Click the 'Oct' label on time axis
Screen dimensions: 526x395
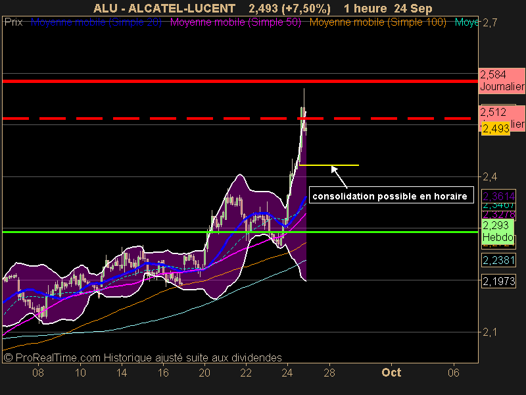(x=391, y=373)
